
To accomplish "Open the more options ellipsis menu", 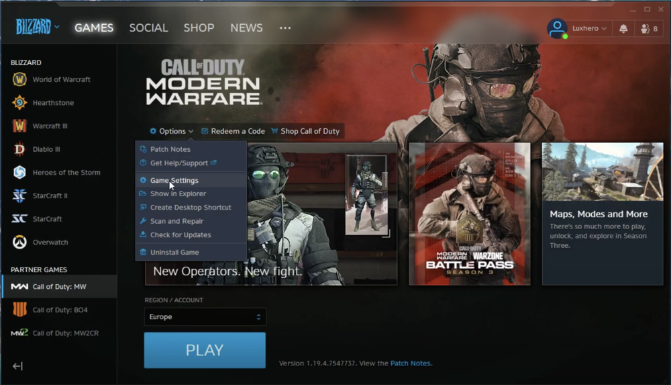I will (x=285, y=28).
